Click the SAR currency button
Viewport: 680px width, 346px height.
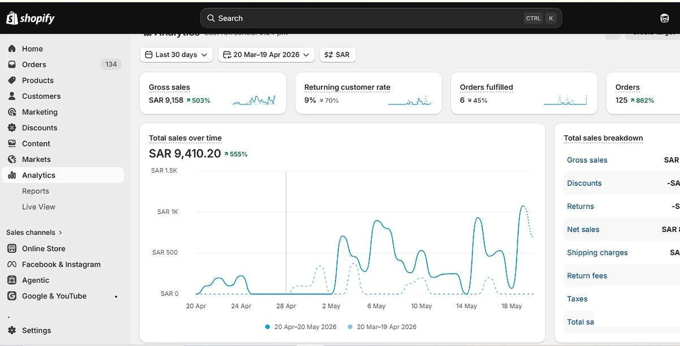coord(337,55)
